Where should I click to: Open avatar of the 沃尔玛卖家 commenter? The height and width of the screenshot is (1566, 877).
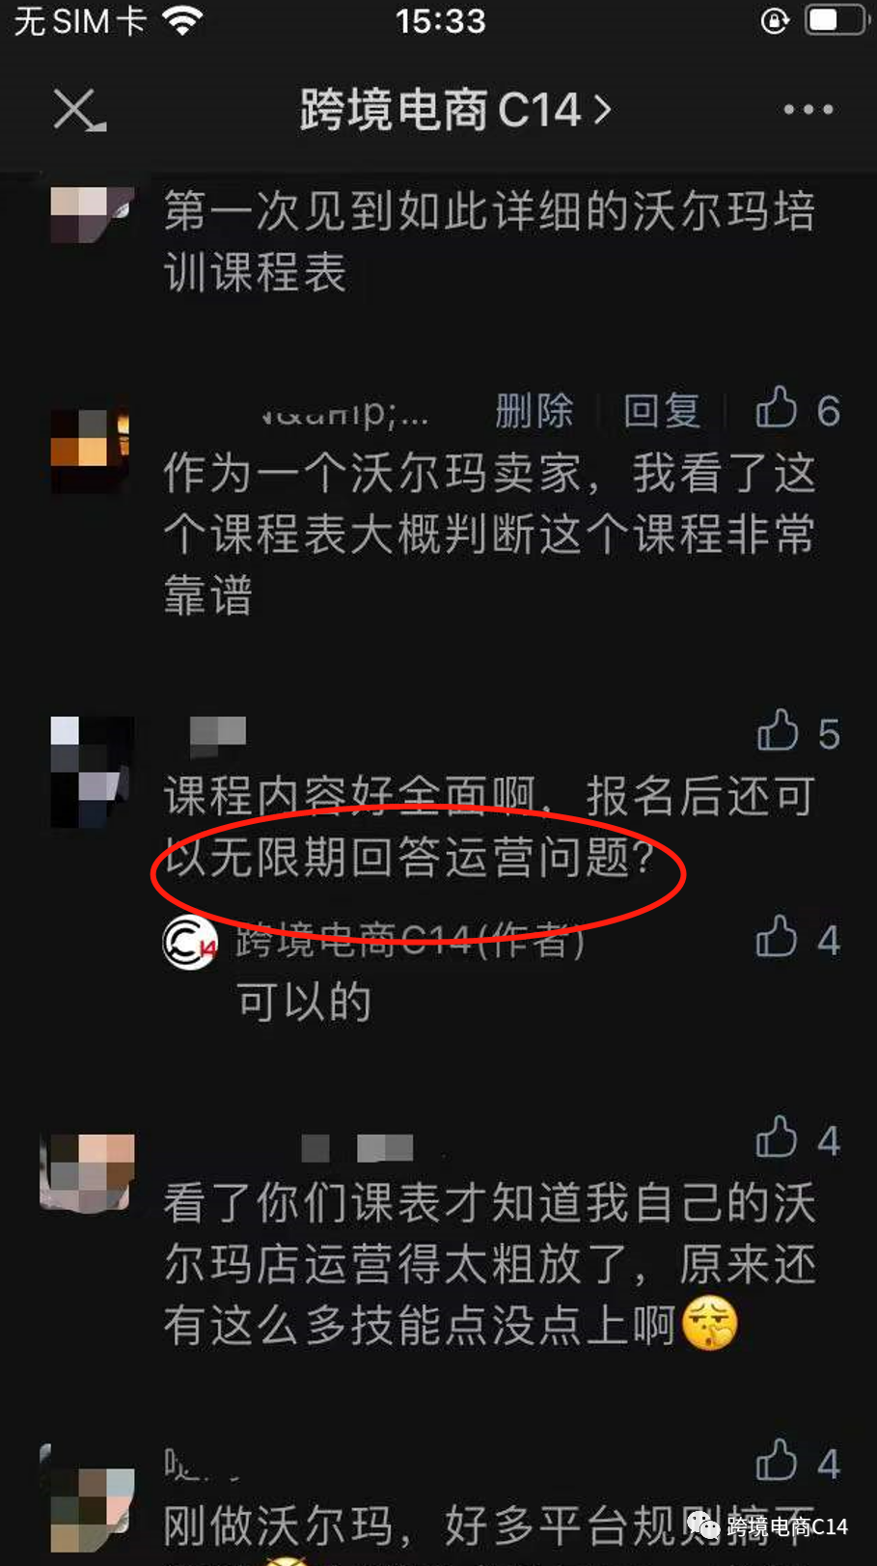[x=90, y=452]
